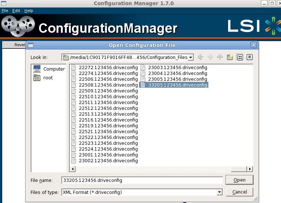Select Computer in the sidebar
Image resolution: width=281 pixels, height=203 pixels.
[49, 69]
